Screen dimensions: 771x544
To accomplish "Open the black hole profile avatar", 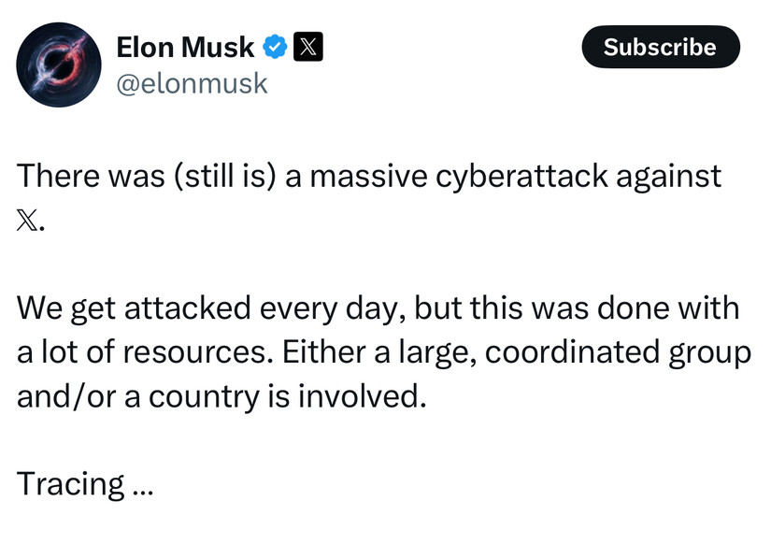I will 59,64.
